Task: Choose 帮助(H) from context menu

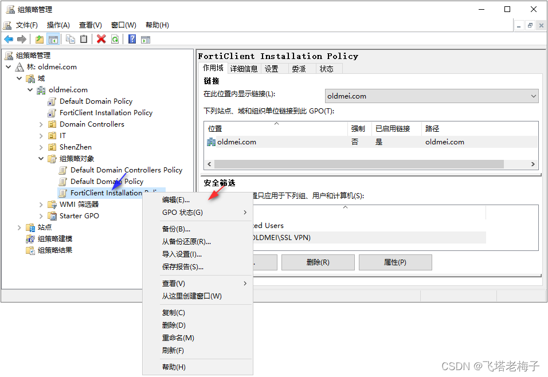Action: pos(197,367)
